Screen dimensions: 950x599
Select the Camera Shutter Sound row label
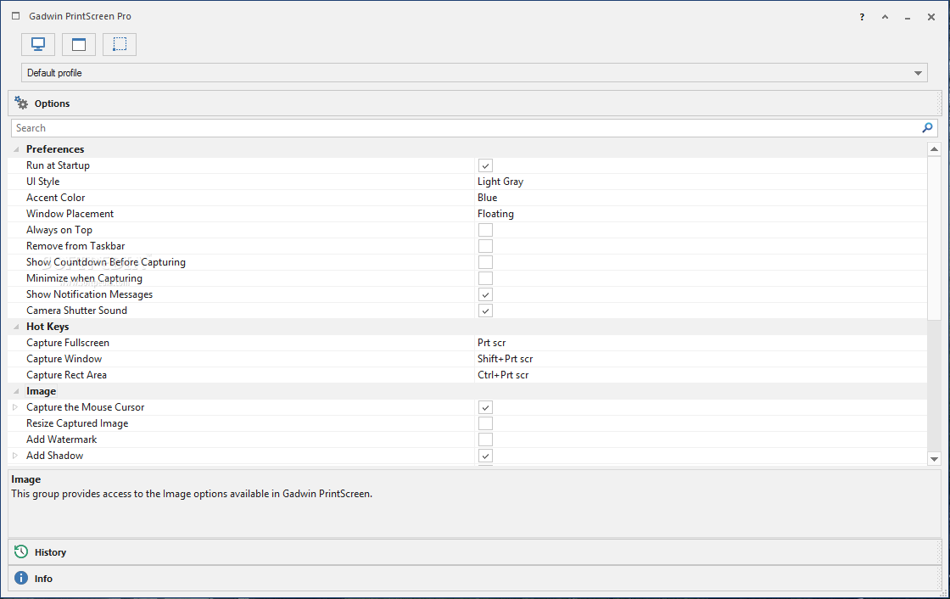coord(77,311)
